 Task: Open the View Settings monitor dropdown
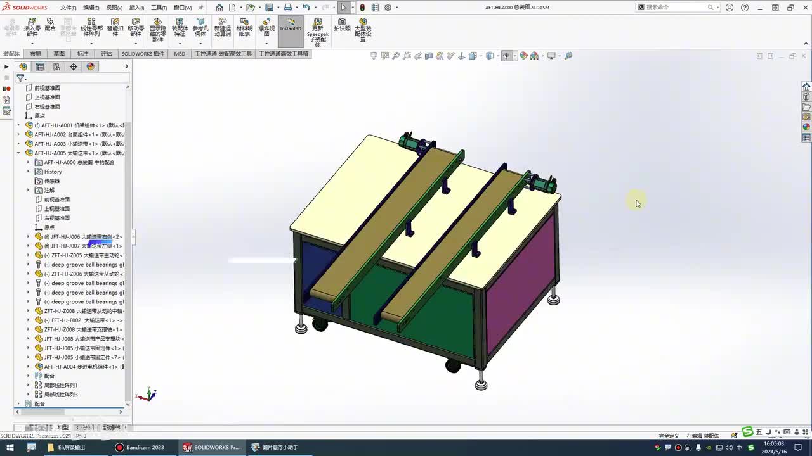point(551,56)
